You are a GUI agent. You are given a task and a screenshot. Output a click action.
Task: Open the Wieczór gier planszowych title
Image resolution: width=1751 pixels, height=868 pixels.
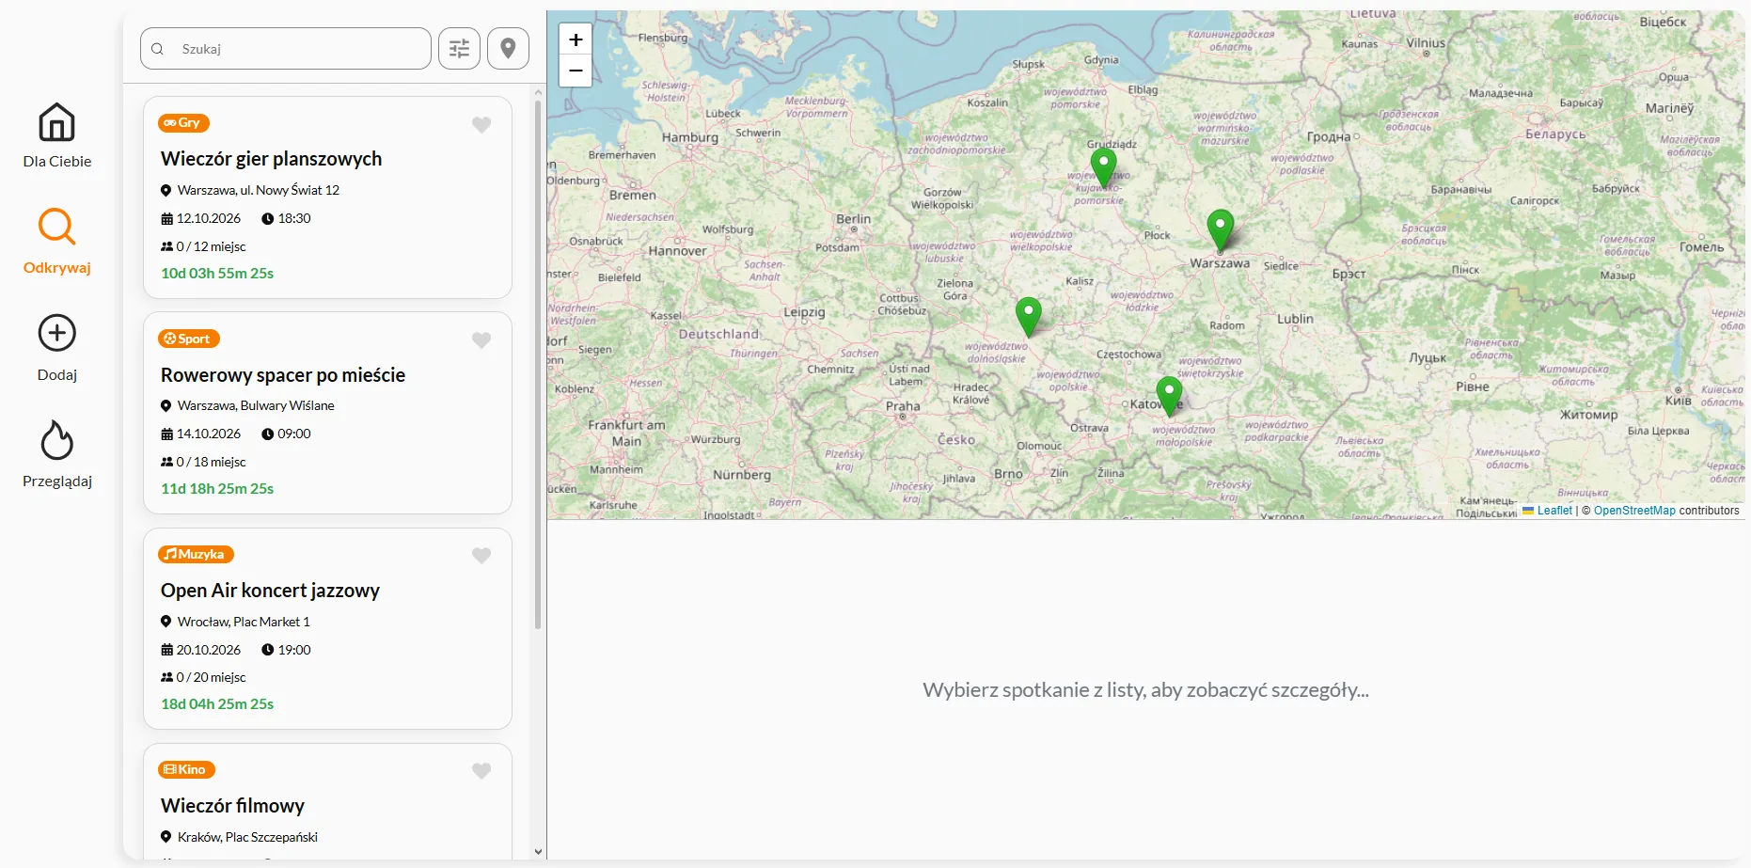(271, 159)
